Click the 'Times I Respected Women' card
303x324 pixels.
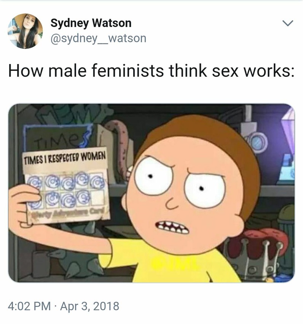[66, 185]
